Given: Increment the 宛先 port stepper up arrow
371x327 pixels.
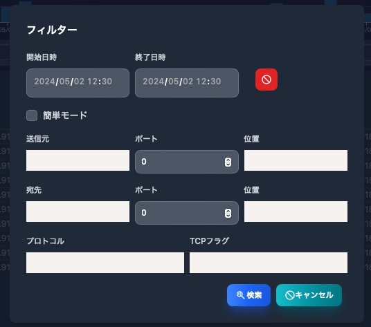Looking at the screenshot, I should pos(228,211).
